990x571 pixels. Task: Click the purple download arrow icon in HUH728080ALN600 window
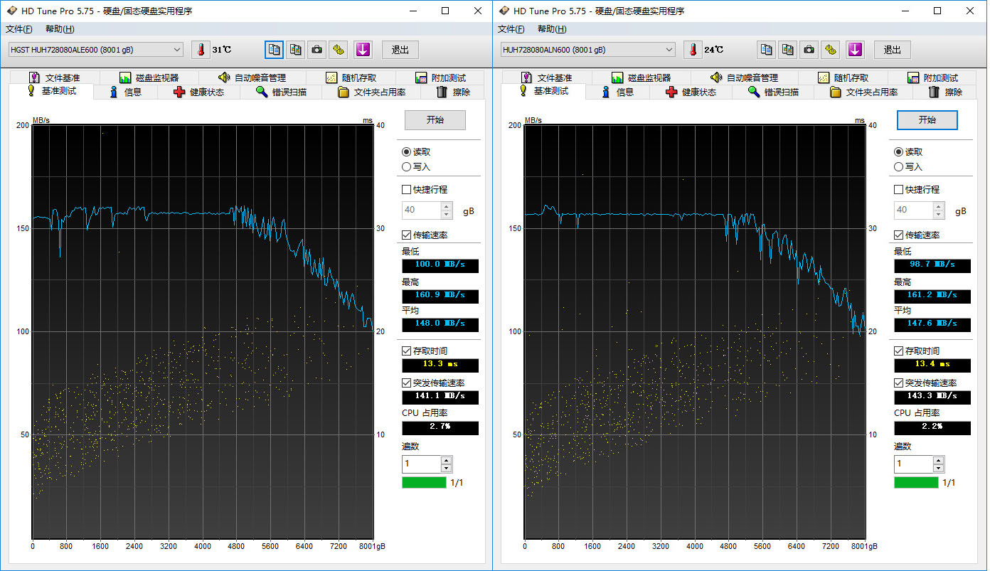click(x=855, y=50)
